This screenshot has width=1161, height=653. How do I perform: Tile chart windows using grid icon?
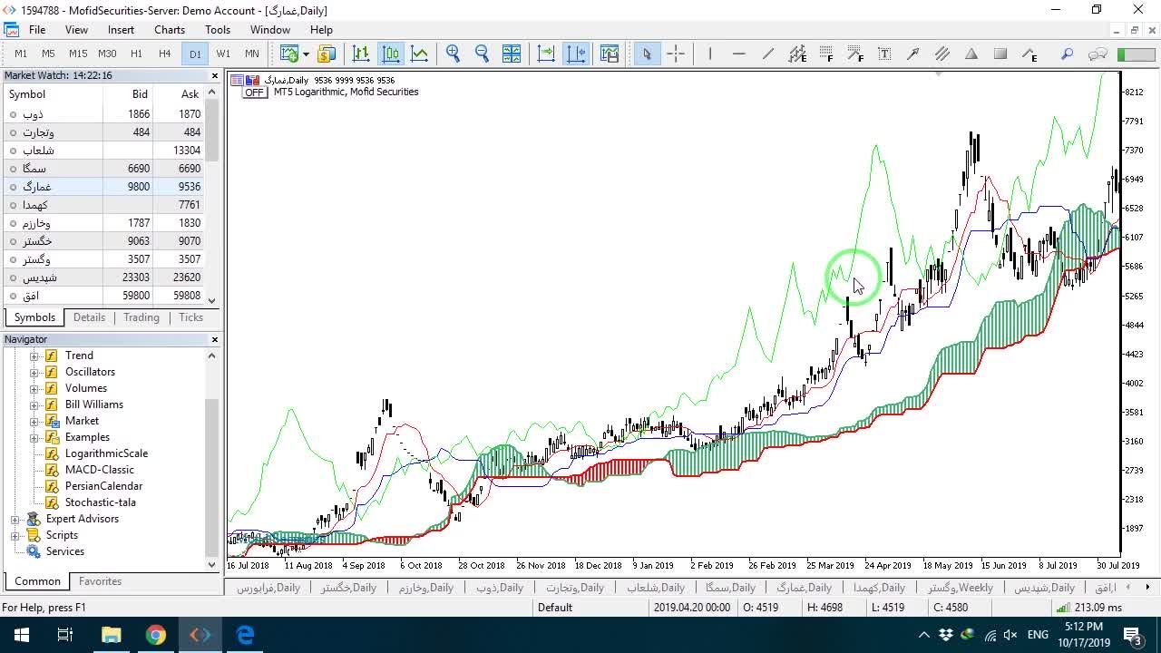click(511, 54)
